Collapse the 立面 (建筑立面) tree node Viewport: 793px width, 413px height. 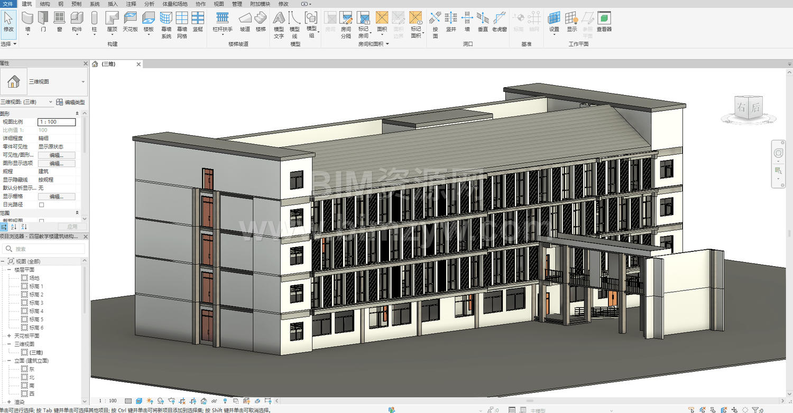pos(9,361)
